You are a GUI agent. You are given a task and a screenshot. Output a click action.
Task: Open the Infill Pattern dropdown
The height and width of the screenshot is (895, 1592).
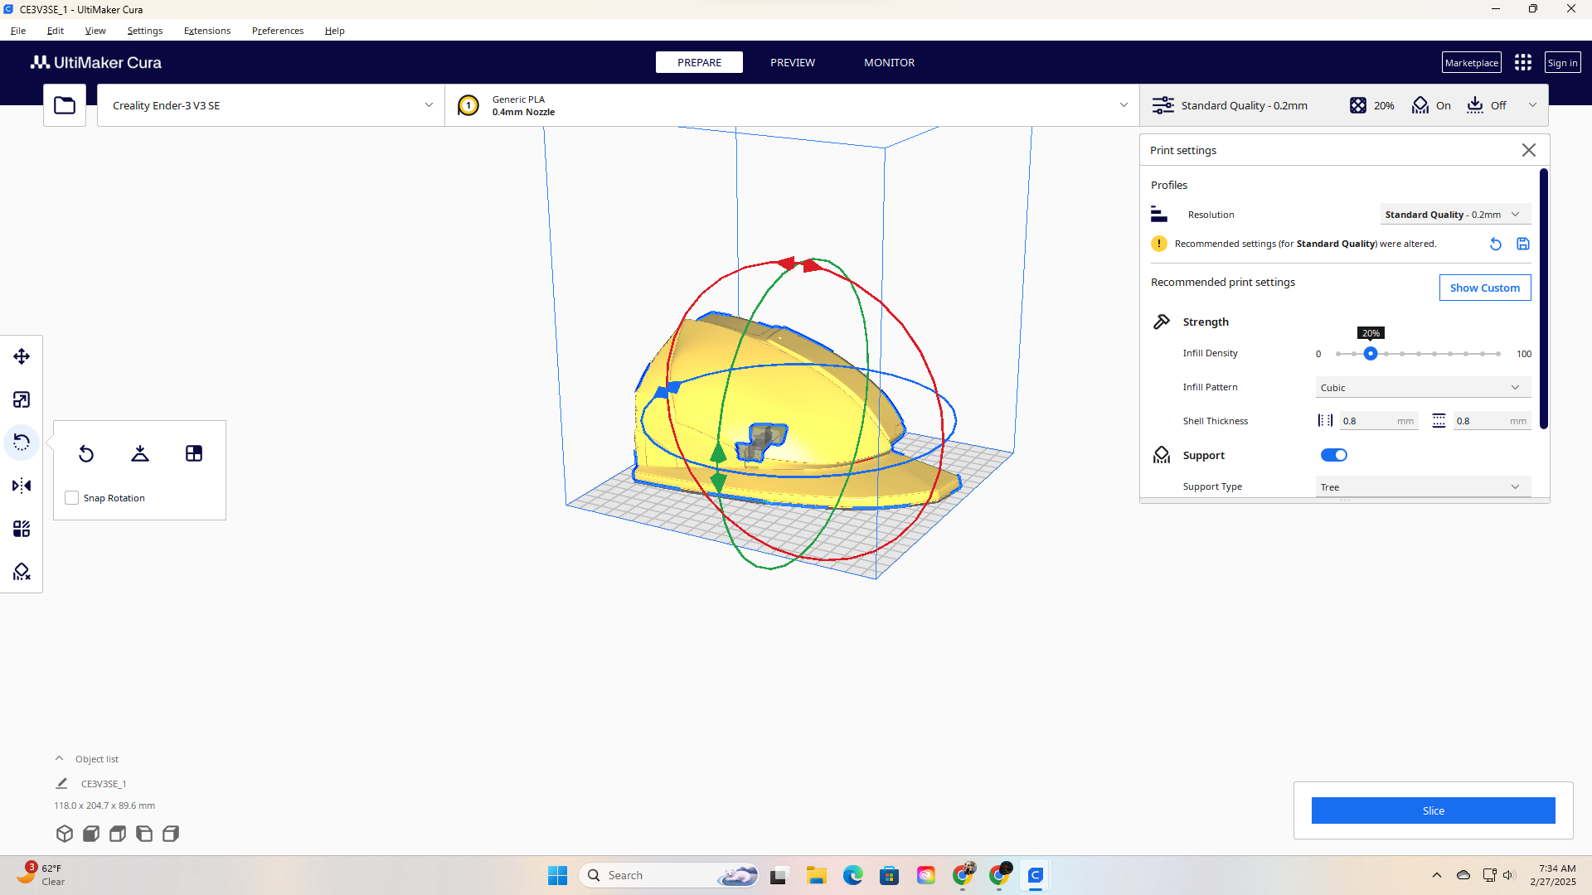coord(1423,387)
